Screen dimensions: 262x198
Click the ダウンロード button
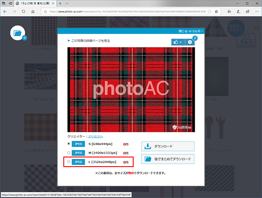tap(168, 147)
